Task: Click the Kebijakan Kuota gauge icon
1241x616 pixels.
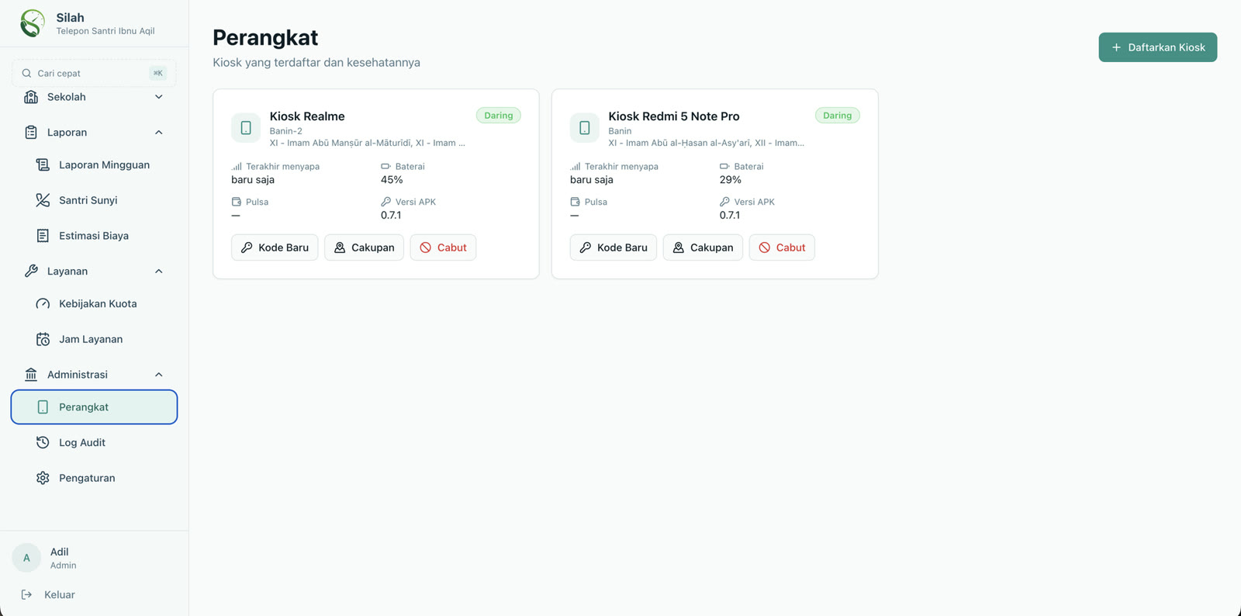Action: point(43,303)
